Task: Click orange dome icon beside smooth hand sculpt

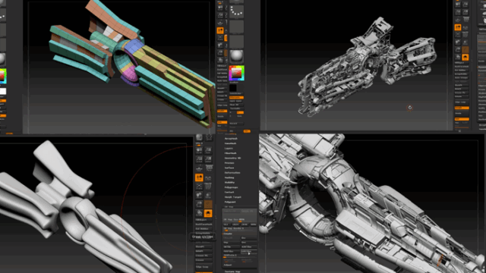Action: [x=208, y=213]
